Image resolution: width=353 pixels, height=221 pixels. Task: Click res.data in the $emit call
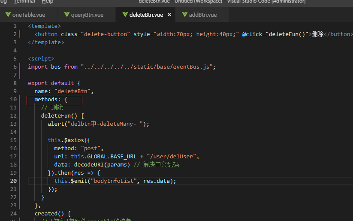click(157, 181)
